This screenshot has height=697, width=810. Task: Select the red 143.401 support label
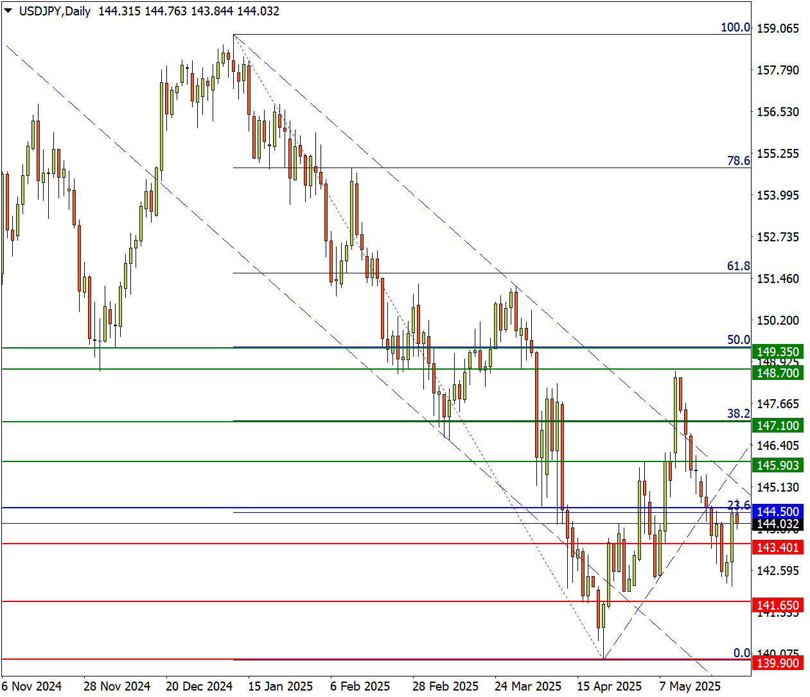tap(777, 547)
